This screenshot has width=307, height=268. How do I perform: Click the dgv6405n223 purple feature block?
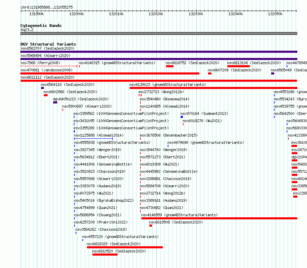pyautogui.click(x=55, y=102)
